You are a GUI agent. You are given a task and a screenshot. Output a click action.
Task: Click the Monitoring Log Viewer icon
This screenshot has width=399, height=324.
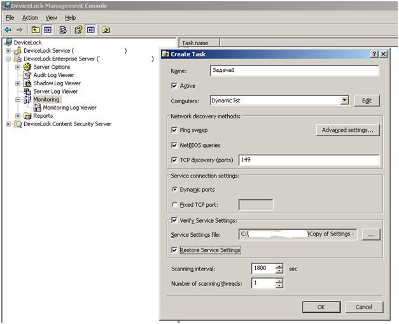click(37, 108)
